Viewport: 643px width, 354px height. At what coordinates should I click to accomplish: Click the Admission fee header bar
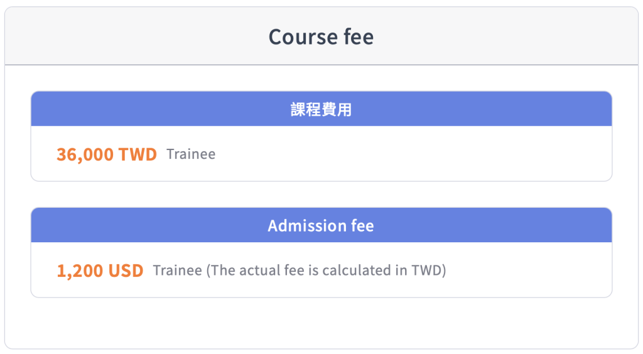(x=321, y=225)
